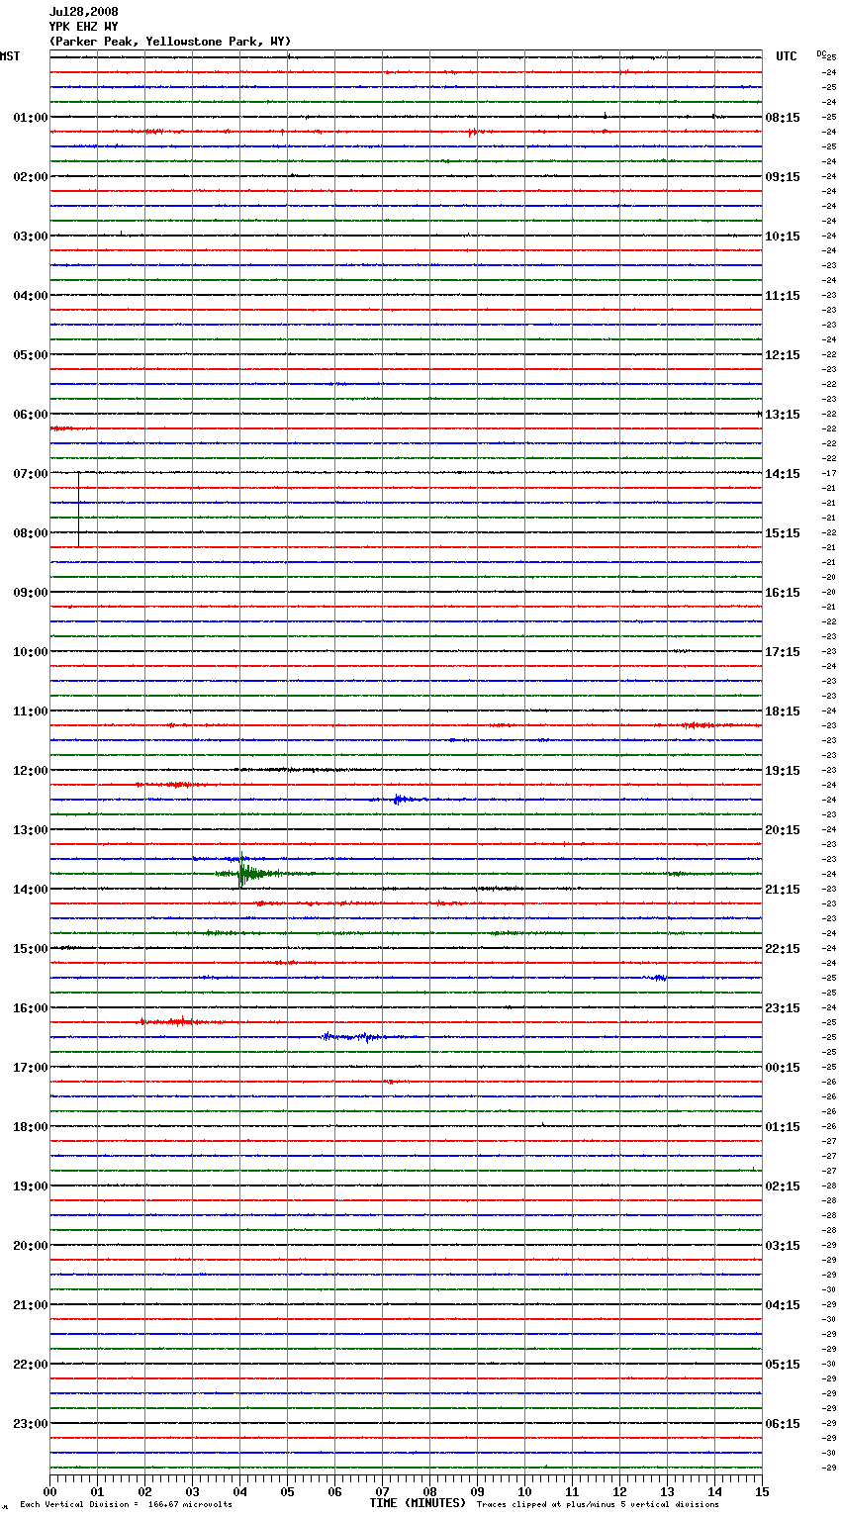
Task: Click the station name "Parker Peak, Yellowstone Park, WY"
Action: pyautogui.click(x=170, y=42)
